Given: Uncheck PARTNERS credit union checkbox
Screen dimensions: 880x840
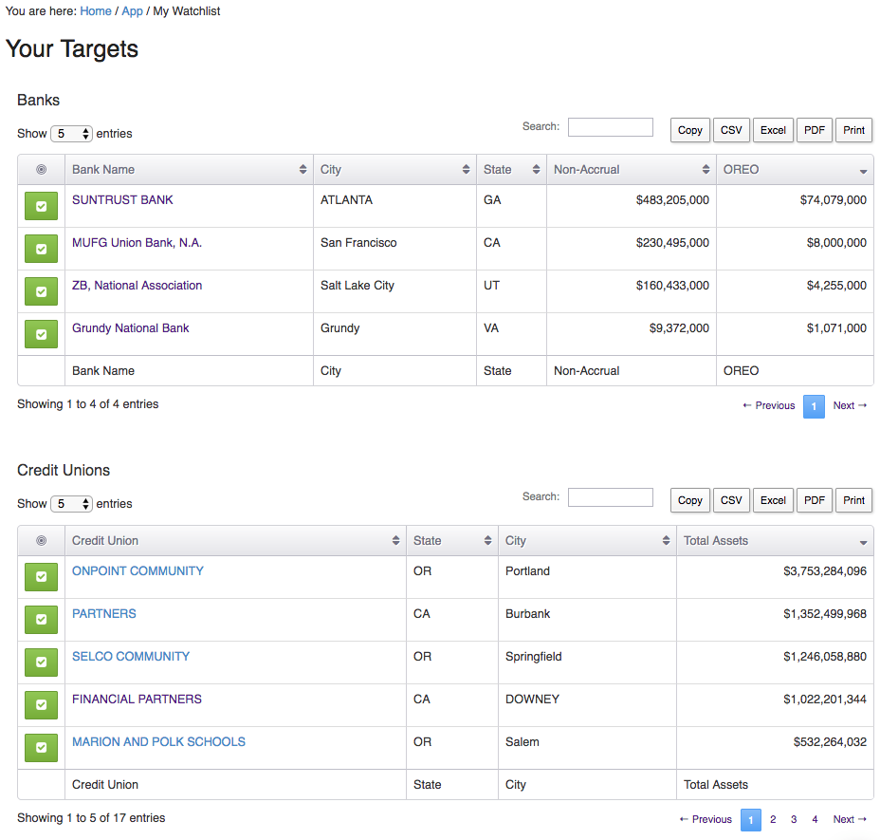Looking at the screenshot, I should 41,620.
